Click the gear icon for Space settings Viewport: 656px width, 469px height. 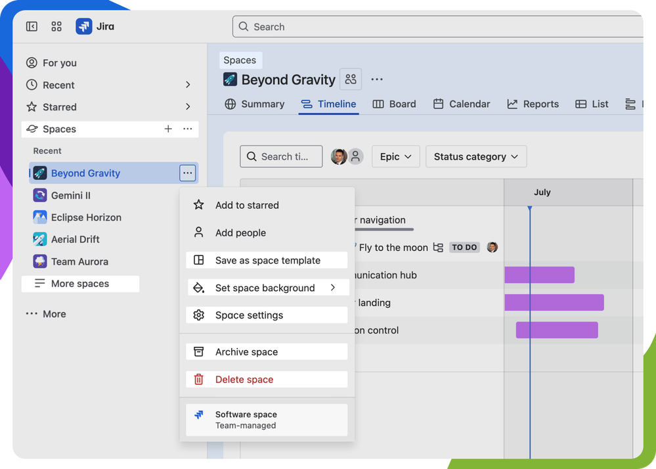(x=199, y=315)
